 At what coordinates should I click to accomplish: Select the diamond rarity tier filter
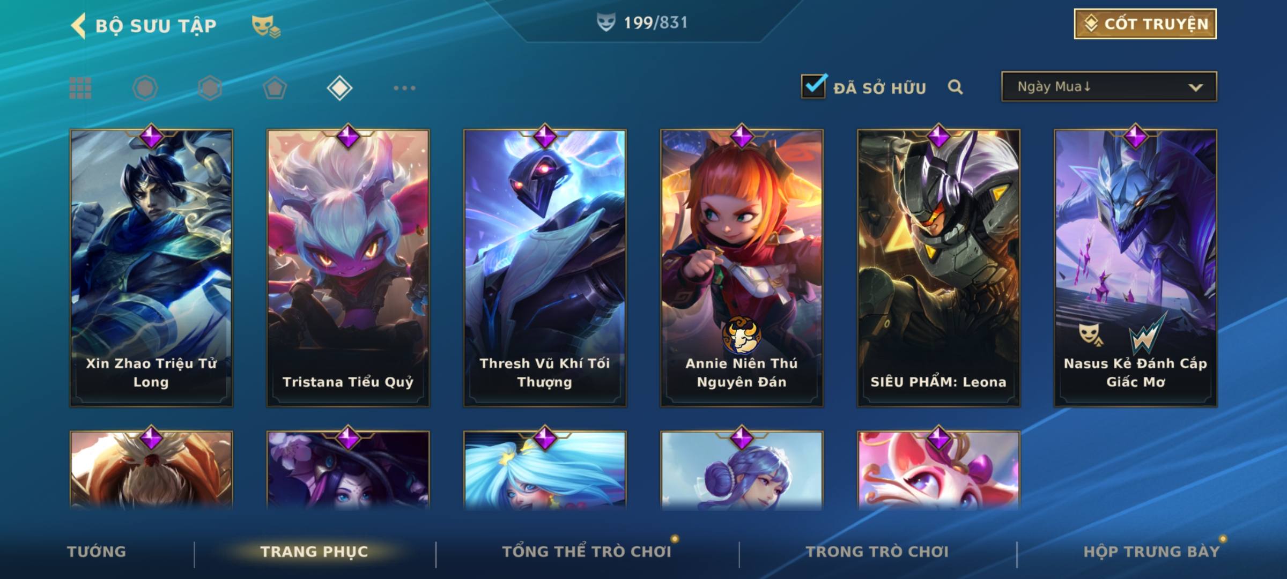pyautogui.click(x=339, y=88)
